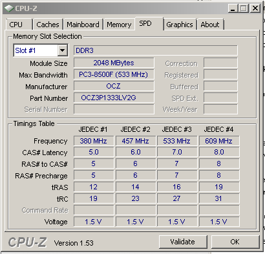The width and height of the screenshot is (265, 254).
Task: Close the CPU-Z window
Action: (255, 8)
